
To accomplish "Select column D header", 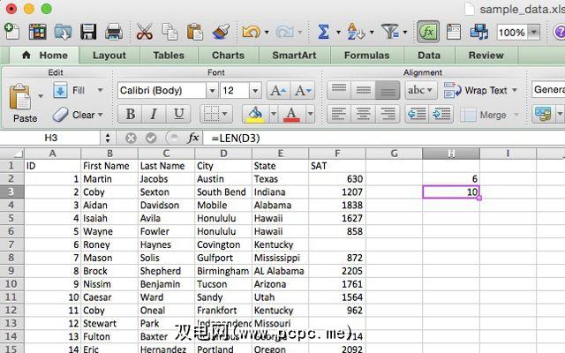I will pyautogui.click(x=223, y=154).
